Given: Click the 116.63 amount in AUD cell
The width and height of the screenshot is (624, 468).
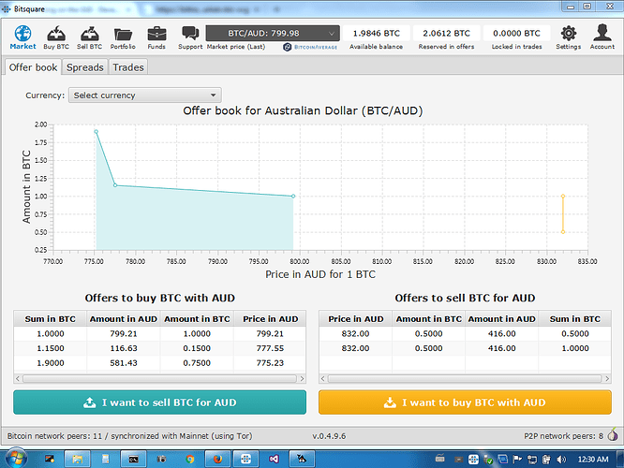Looking at the screenshot, I should (124, 348).
